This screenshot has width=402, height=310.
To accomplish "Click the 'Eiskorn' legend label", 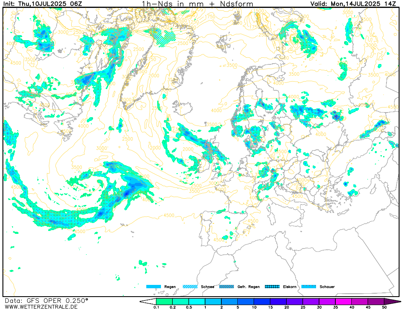I will pos(290,287).
